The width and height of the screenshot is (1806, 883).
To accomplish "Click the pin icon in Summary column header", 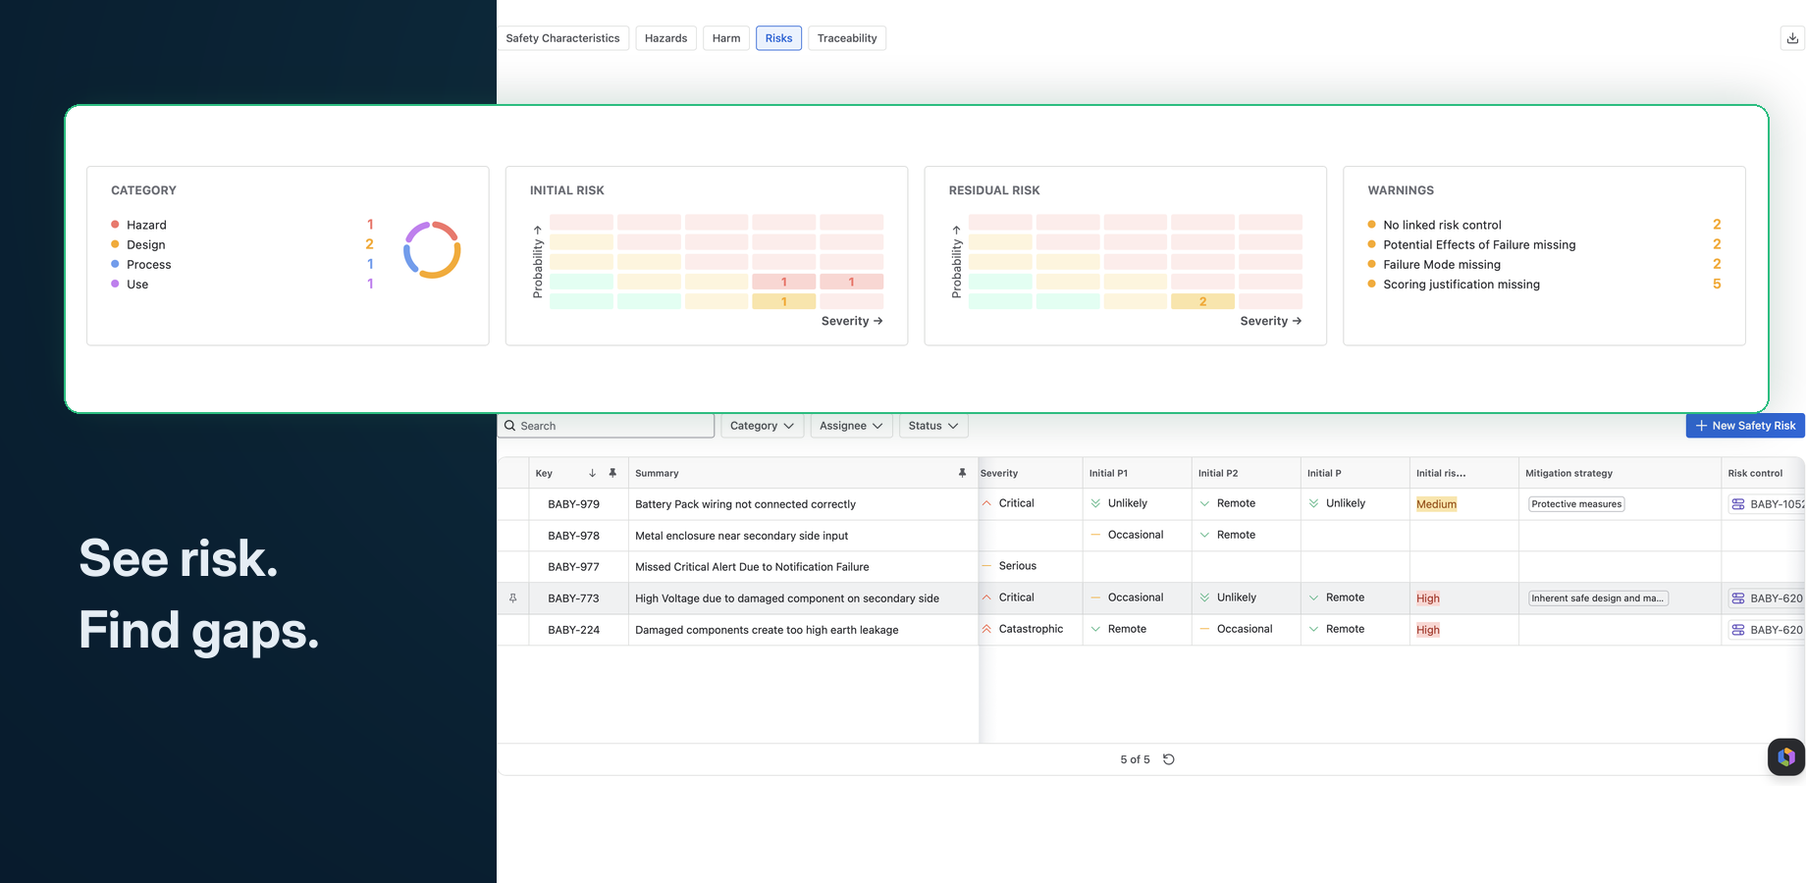I will (x=962, y=473).
